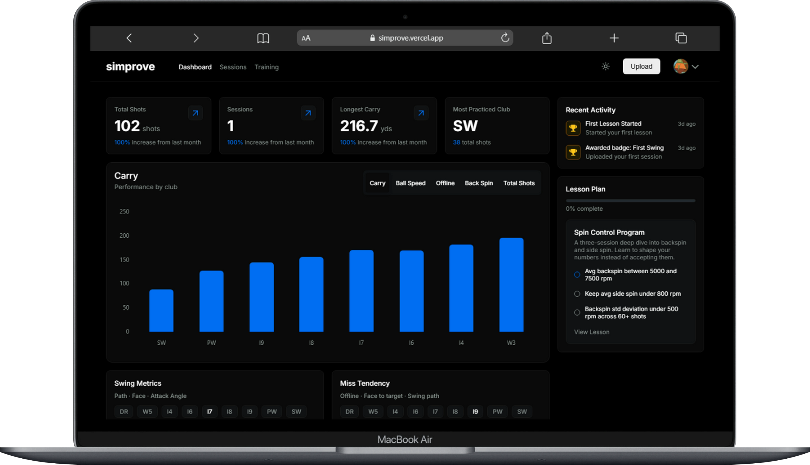This screenshot has width=810, height=465.
Task: Go to the Sessions nav item
Action: pos(233,67)
